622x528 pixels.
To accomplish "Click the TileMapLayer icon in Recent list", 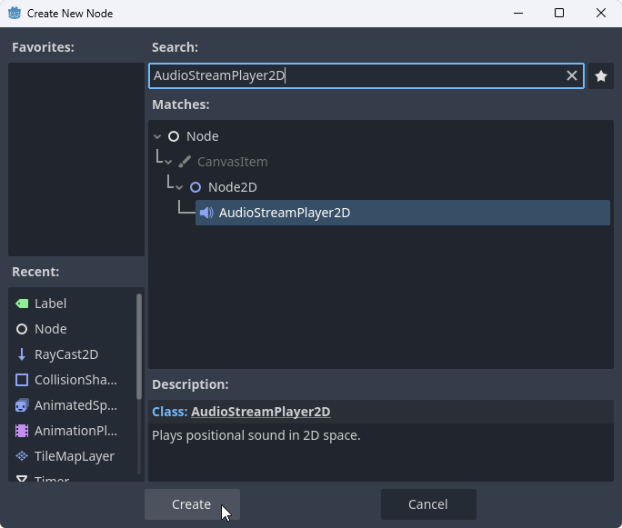I will click(x=22, y=456).
